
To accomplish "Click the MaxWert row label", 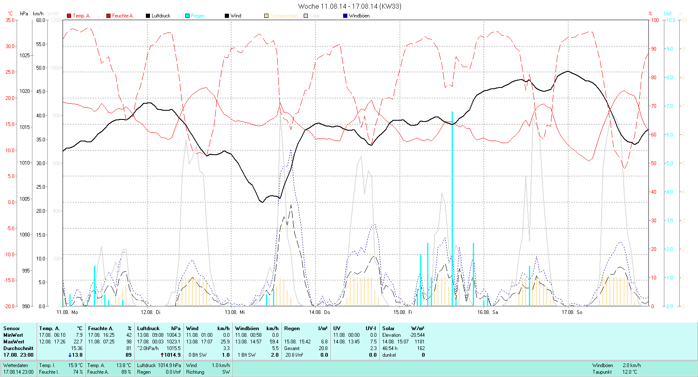I will 14,342.
